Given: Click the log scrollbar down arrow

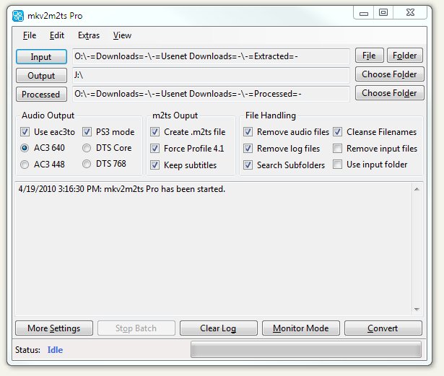Looking at the screenshot, I should [x=417, y=309].
